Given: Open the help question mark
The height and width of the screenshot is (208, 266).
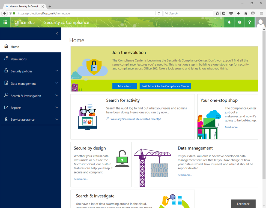Looking at the screenshot, I should (250, 22).
